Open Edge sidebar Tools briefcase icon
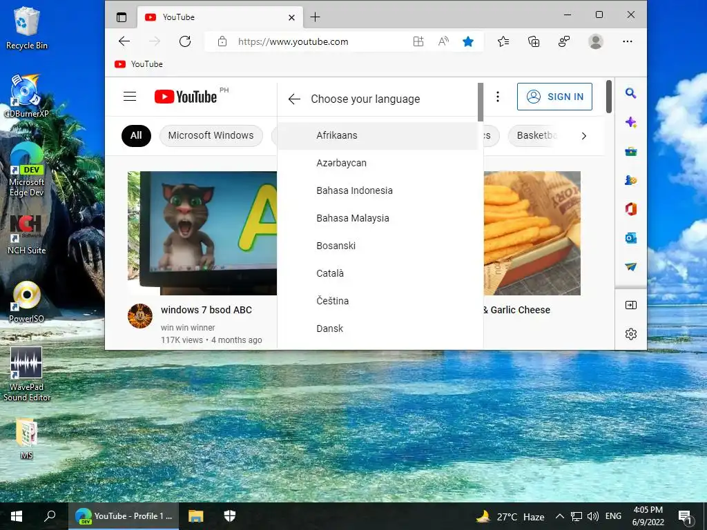 tap(631, 151)
